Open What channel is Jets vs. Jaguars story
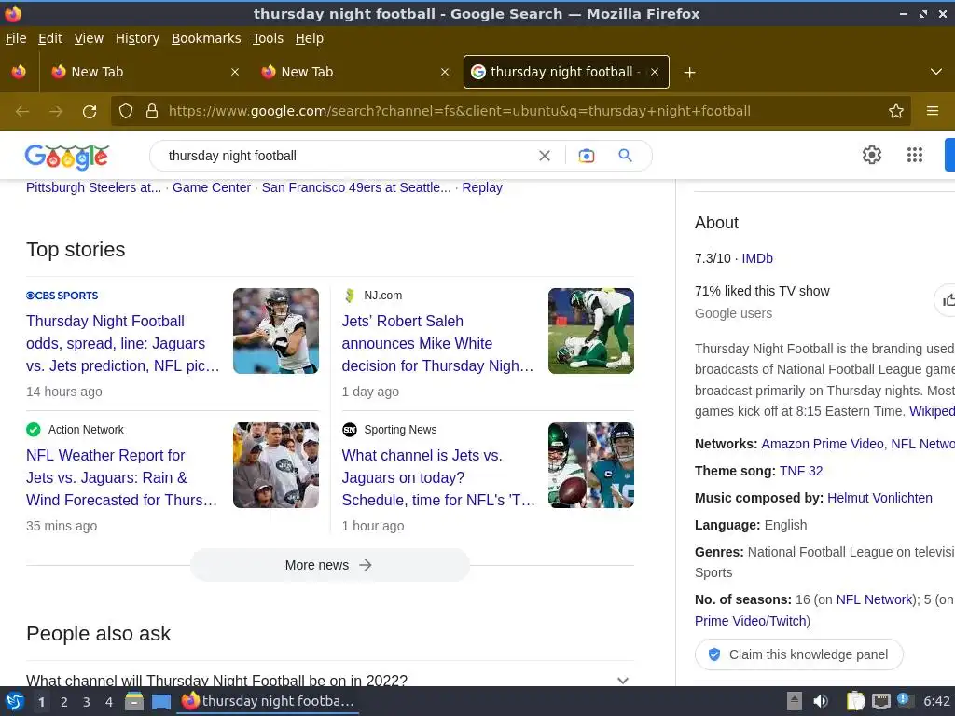 tap(438, 478)
